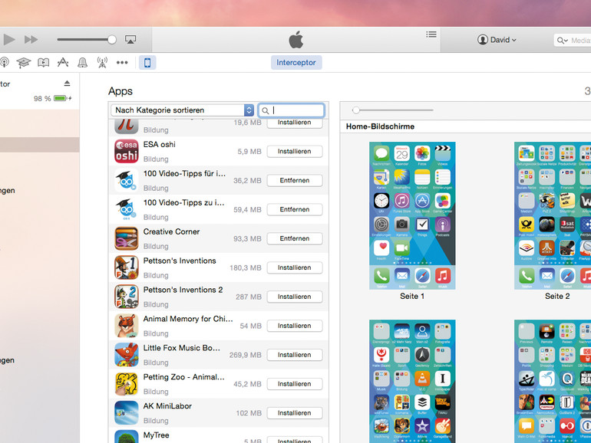Install Little Fox Music Bo...
591x443 pixels.
click(x=295, y=355)
